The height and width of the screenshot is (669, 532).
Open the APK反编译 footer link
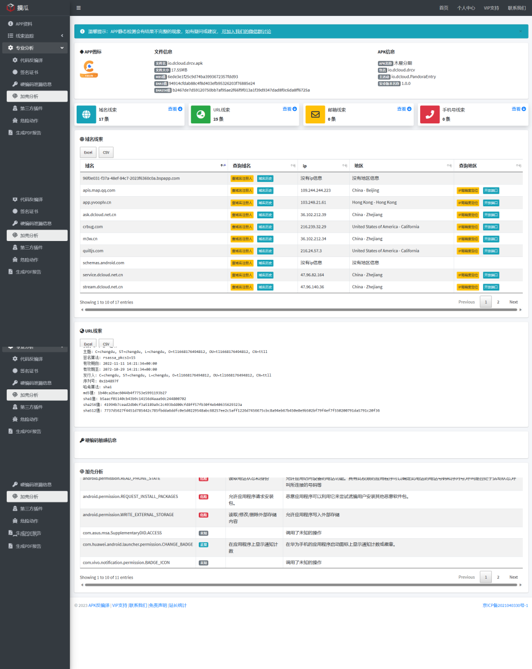coord(99,605)
